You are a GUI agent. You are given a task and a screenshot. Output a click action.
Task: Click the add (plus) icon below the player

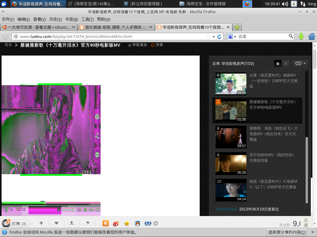click(x=41, y=223)
